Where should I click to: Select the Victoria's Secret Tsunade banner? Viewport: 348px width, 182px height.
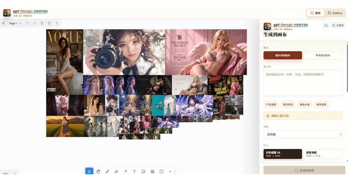point(206,52)
